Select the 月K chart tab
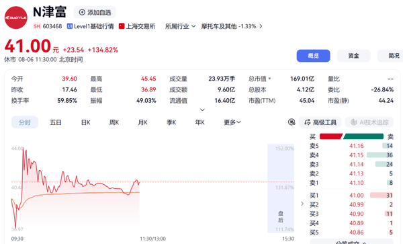The width and height of the screenshot is (403, 244). click(x=142, y=122)
